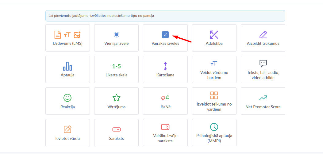The image size is (323, 154).
Task: Add Psiholoģiskā aptauja (MMPI) question
Action: 214,133
